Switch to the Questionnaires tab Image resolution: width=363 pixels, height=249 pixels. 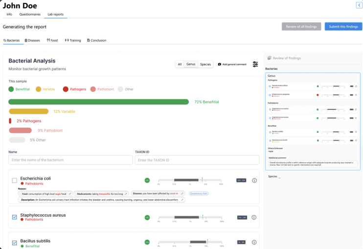point(30,15)
